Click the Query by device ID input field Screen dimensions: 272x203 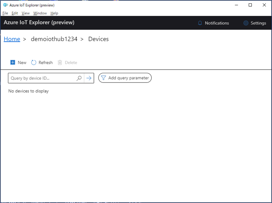coord(40,78)
